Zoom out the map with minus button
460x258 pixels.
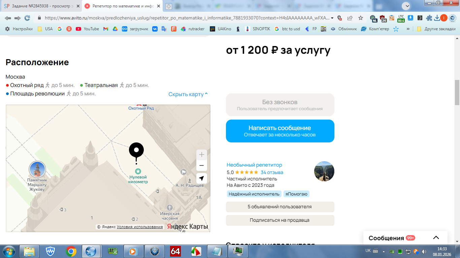tap(201, 166)
